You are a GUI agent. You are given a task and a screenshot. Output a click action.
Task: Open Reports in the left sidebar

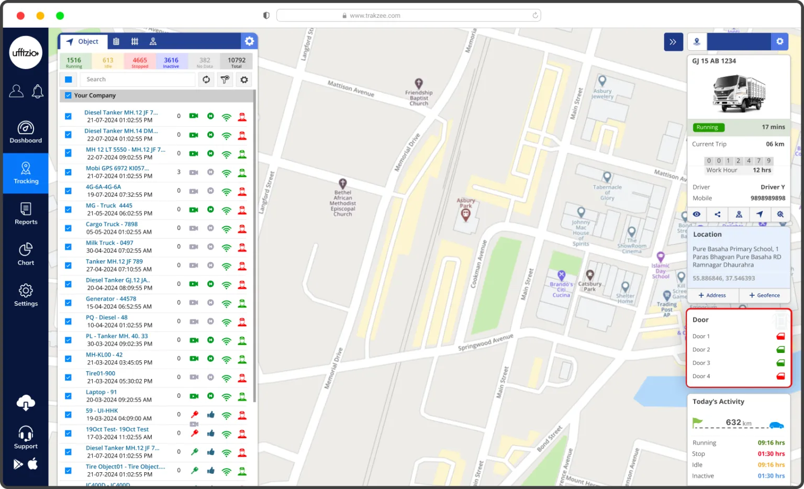[x=26, y=214]
